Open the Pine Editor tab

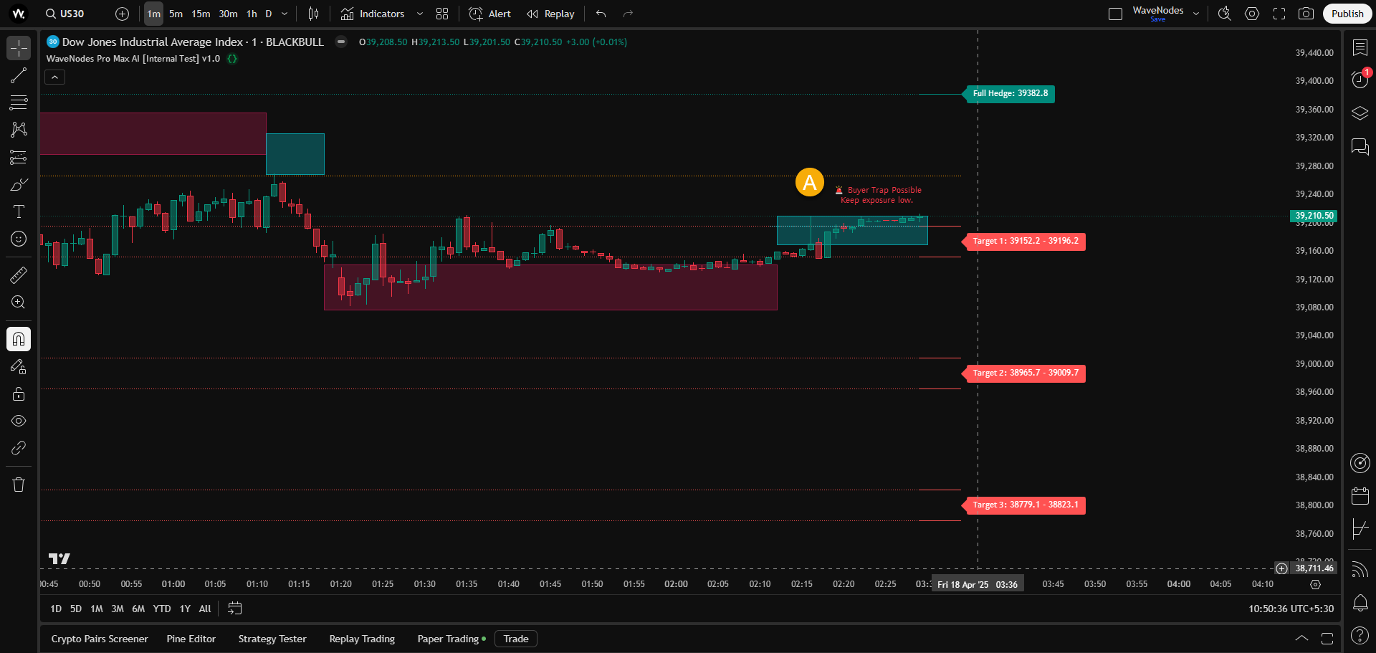[191, 639]
